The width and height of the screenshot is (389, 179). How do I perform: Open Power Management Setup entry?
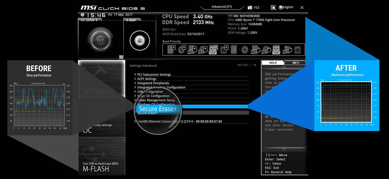coord(156,100)
